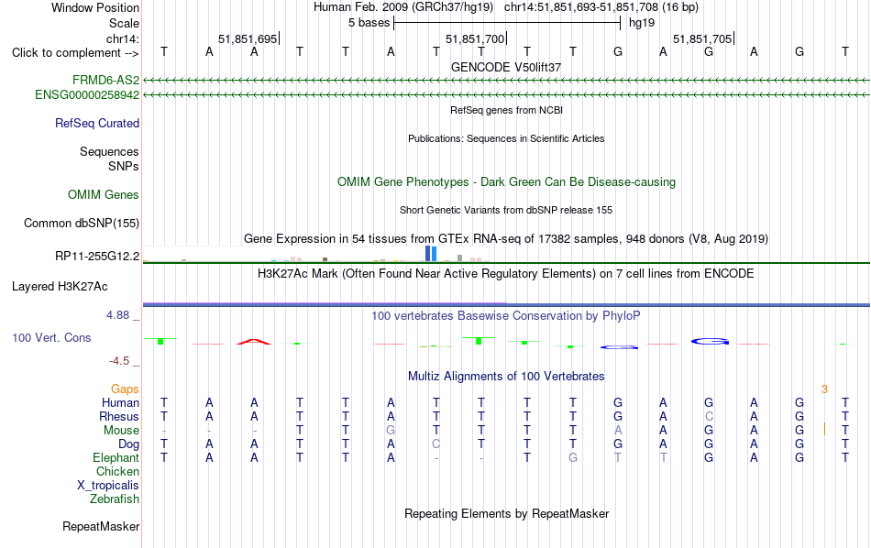Click the orange insertion bar in Mouse row
871x548 pixels.
coord(824,429)
